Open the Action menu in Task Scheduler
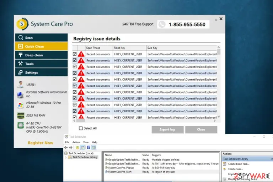The height and width of the screenshot is (182, 273). click(76, 142)
